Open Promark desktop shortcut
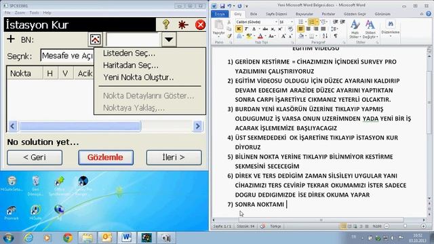Screen dimensions: 434x244 pyautogui.click(x=12, y=213)
